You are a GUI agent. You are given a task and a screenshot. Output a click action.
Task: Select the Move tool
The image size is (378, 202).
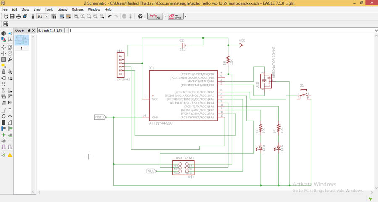click(x=3, y=48)
